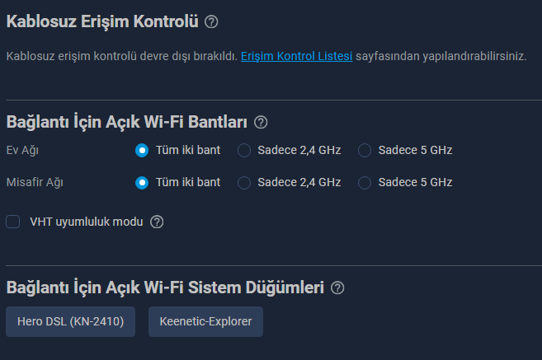
Task: Click the 'Ev Ağı' row label
Action: [22, 151]
